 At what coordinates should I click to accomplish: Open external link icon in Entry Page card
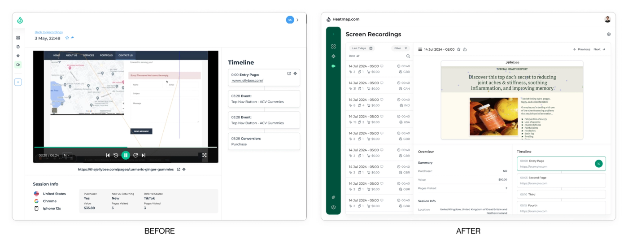pyautogui.click(x=289, y=74)
